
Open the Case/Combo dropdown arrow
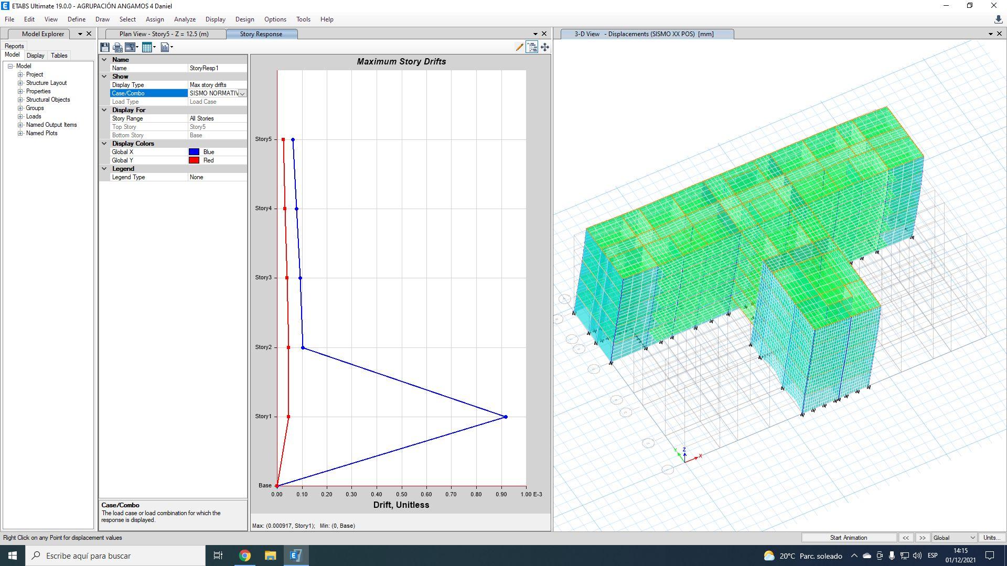point(242,93)
